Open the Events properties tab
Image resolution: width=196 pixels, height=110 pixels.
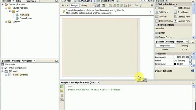point(165,50)
